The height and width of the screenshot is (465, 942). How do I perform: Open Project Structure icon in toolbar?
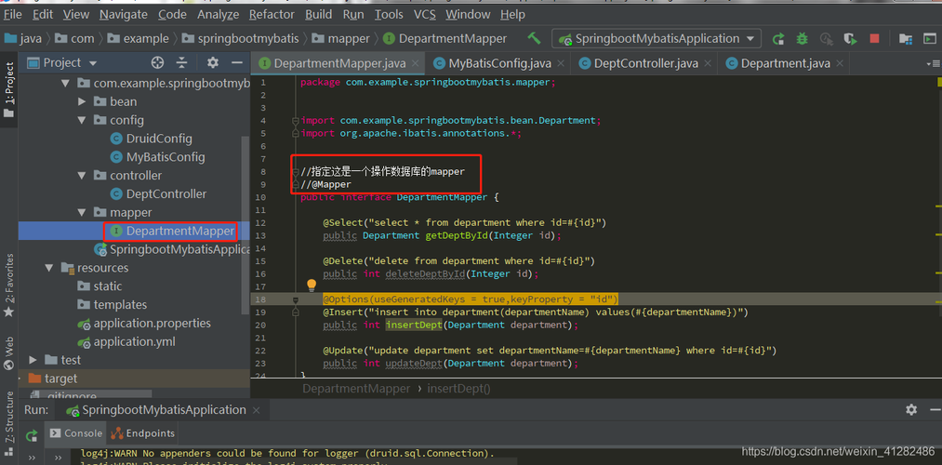pos(906,39)
